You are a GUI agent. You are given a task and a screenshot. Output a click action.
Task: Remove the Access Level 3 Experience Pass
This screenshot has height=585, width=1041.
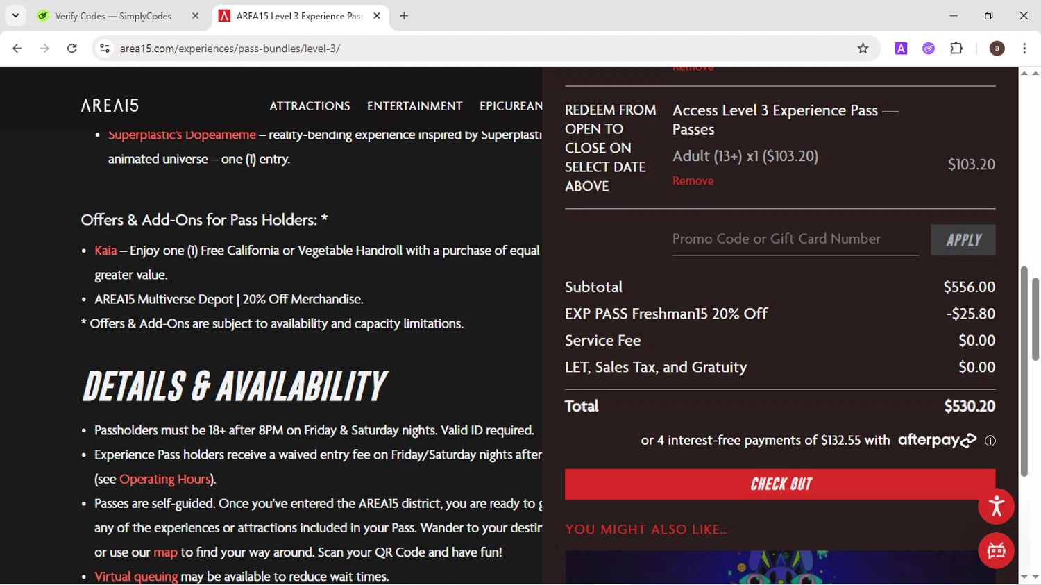pos(693,180)
